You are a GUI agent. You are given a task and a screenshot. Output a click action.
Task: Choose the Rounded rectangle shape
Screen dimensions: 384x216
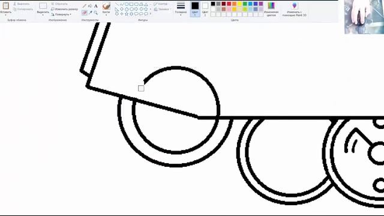coord(136,4)
